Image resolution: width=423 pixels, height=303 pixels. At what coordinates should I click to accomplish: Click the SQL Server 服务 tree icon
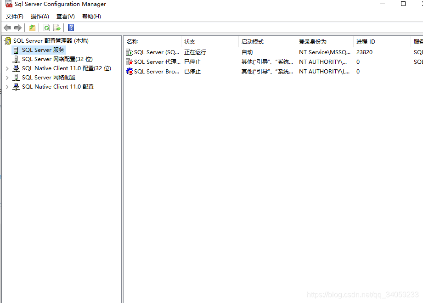click(16, 50)
